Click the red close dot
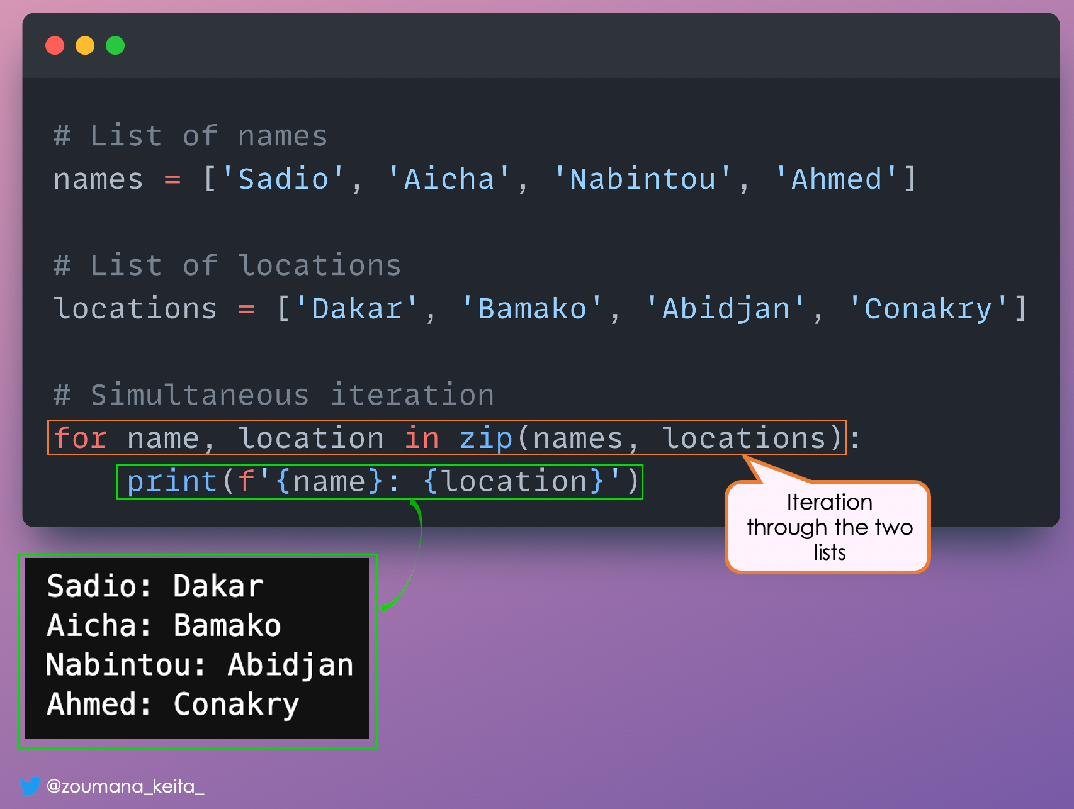 click(55, 46)
